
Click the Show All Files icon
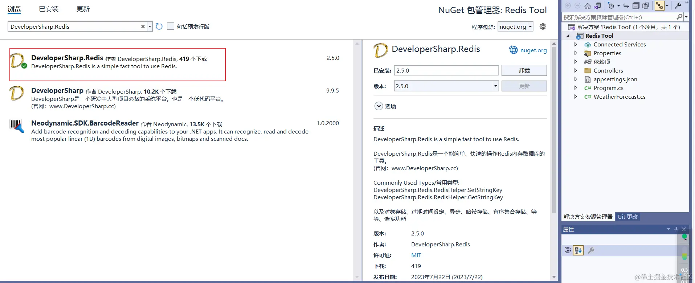pos(646,6)
